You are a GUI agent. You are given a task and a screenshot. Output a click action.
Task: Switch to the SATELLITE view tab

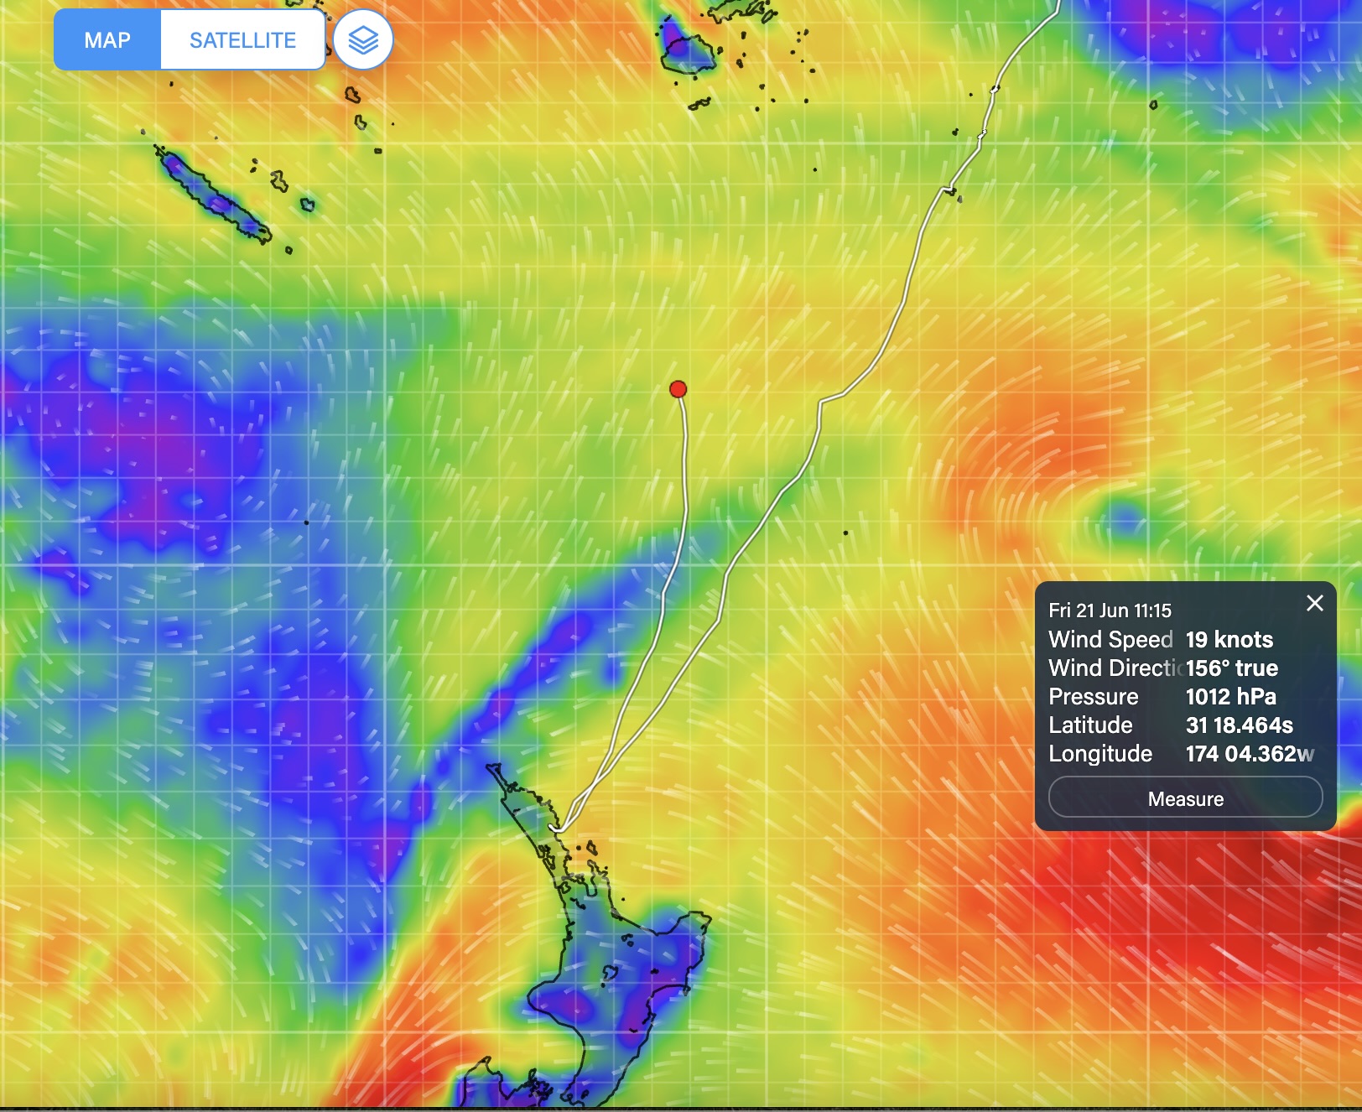[242, 40]
